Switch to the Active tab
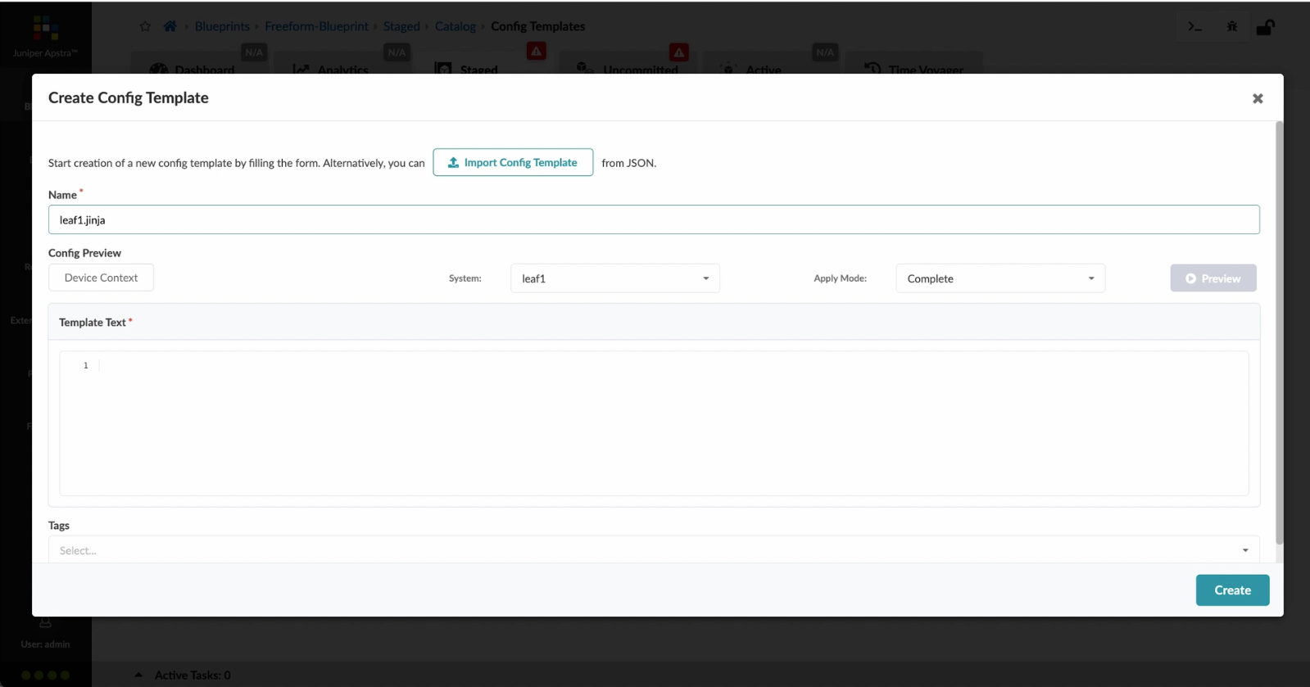The image size is (1310, 687). (x=770, y=64)
